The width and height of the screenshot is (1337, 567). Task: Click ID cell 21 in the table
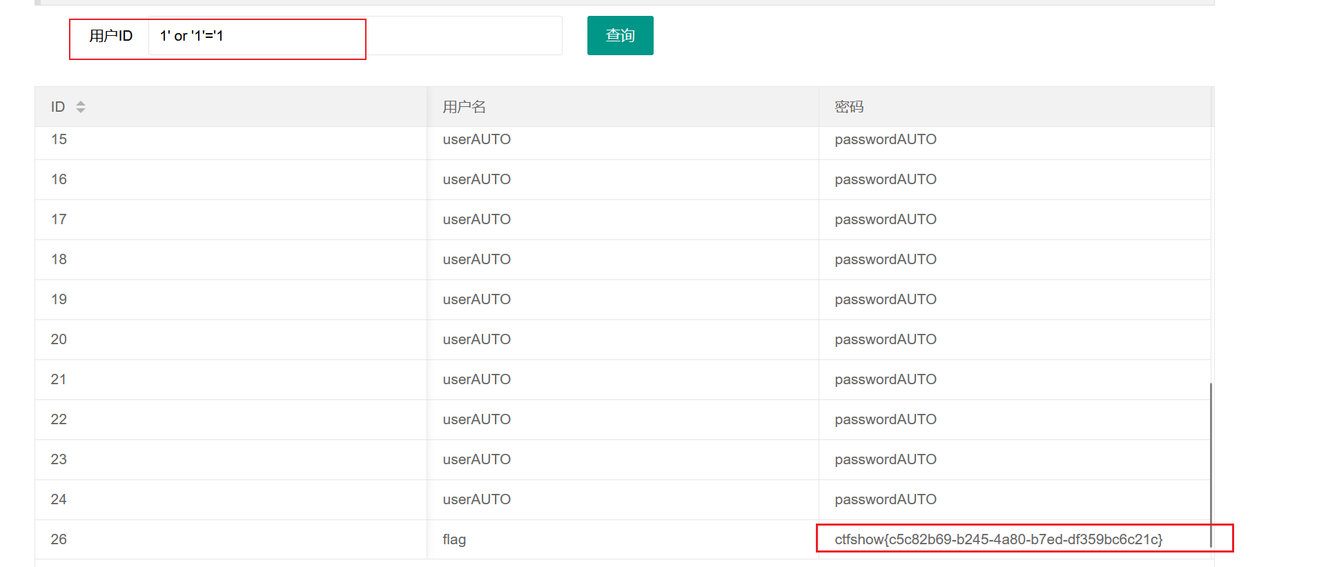click(231, 379)
